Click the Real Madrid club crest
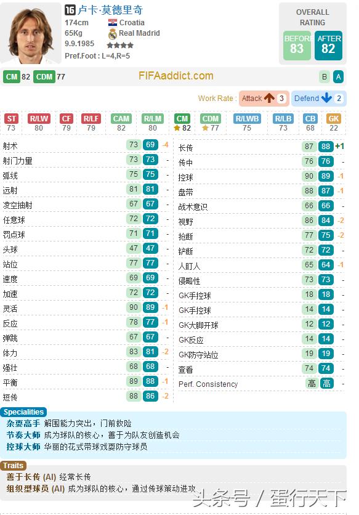 (112, 33)
